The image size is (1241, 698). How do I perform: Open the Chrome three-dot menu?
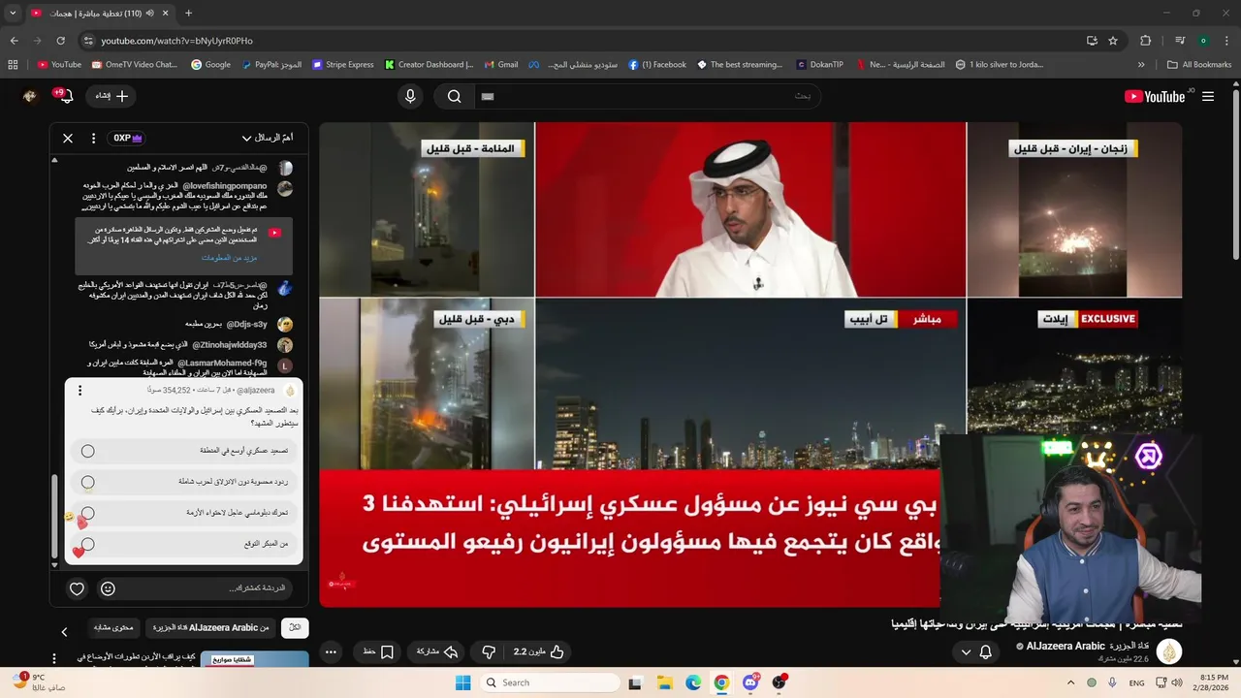(1226, 41)
